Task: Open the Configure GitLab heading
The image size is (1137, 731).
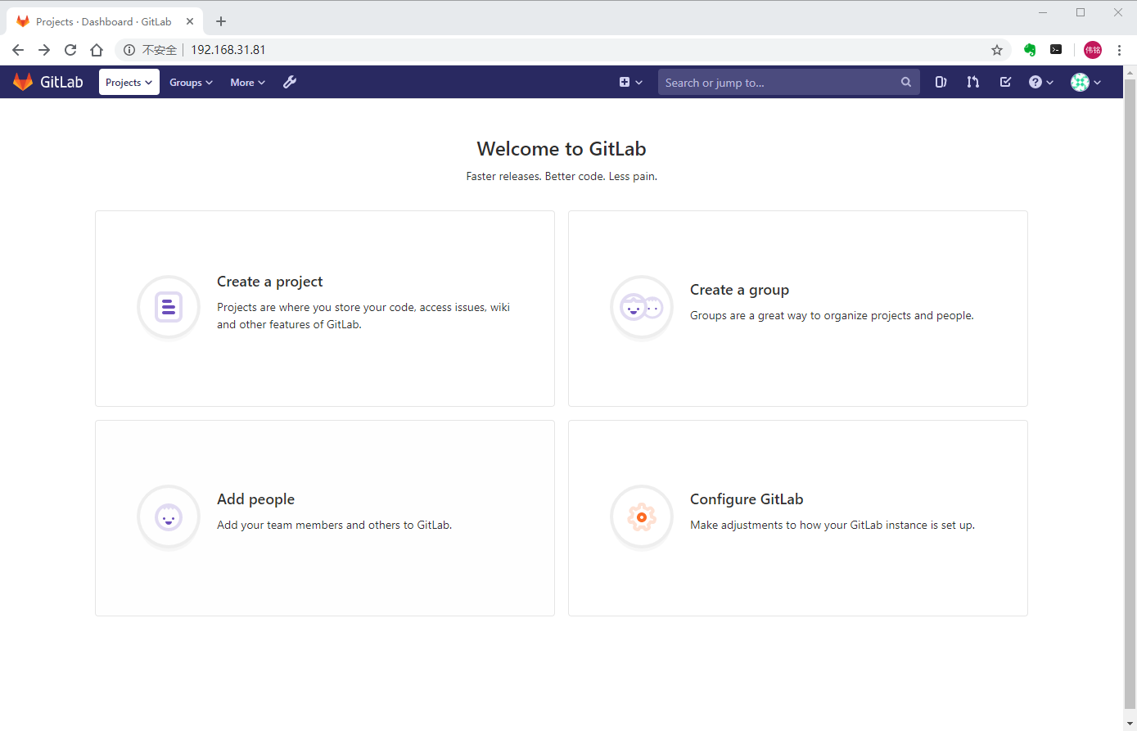Action: click(x=747, y=499)
